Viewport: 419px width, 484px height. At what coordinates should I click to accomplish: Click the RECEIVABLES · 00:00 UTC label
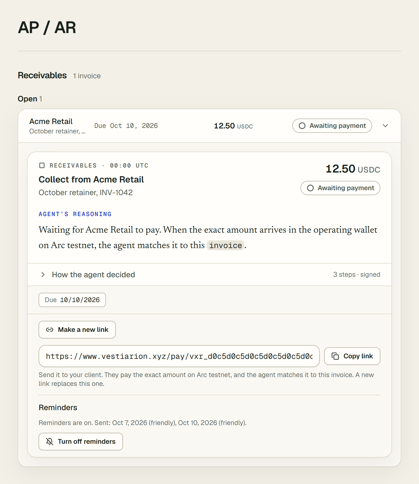click(x=99, y=165)
